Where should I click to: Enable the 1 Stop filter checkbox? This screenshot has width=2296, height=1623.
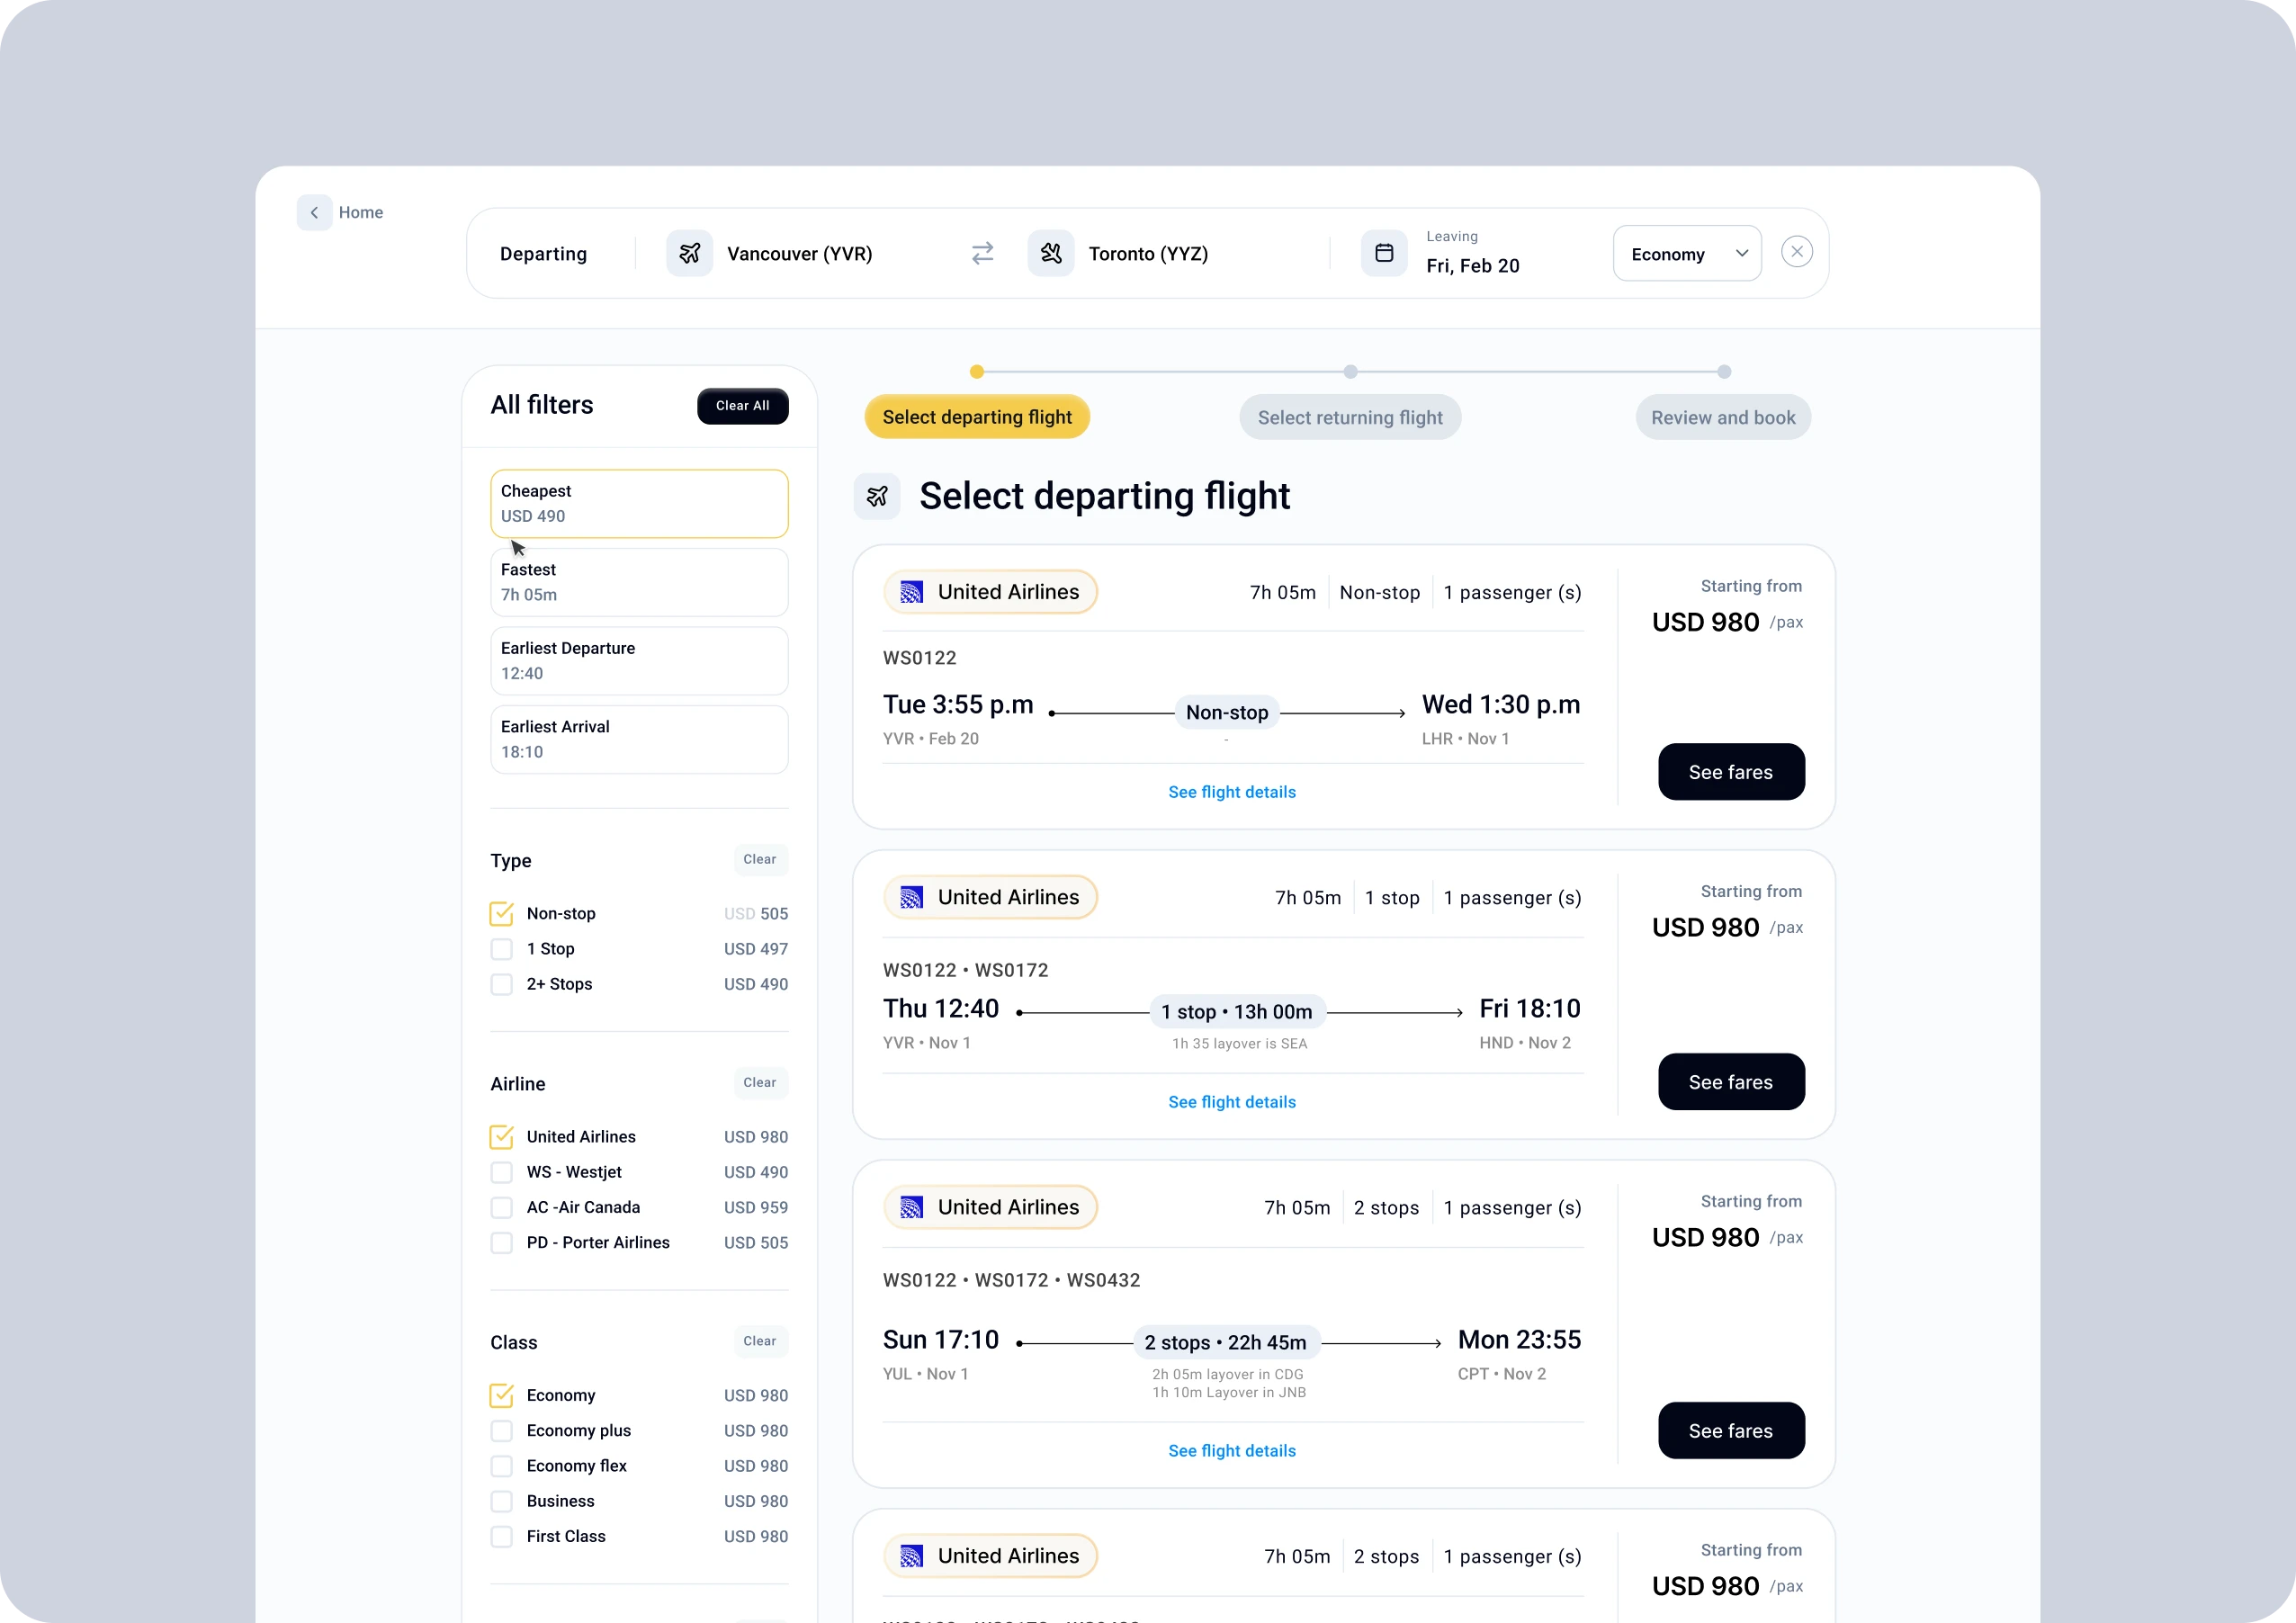point(502,949)
